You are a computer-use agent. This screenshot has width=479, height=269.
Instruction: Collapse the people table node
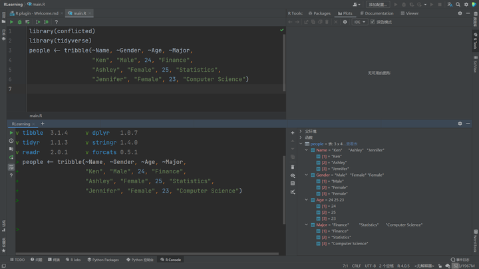coord(301,143)
